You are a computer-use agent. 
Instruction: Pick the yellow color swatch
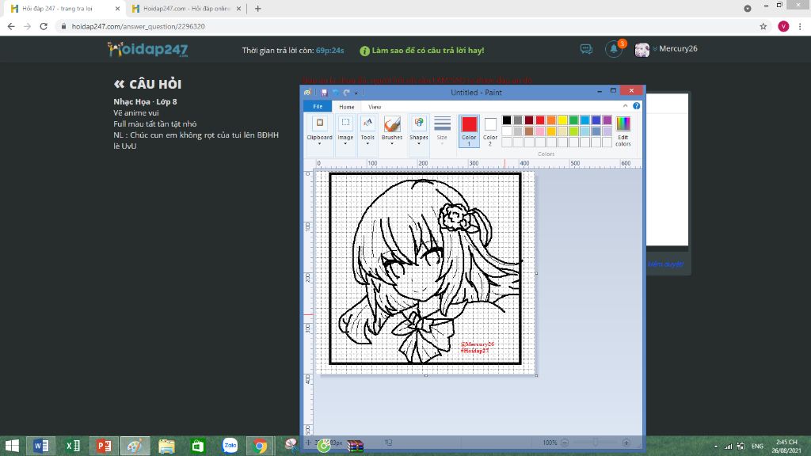click(x=563, y=120)
